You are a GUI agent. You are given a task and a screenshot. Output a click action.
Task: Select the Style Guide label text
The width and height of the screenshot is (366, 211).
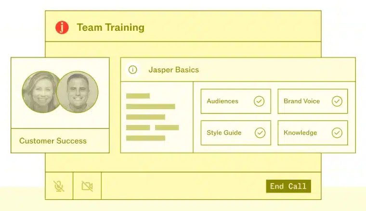224,133
